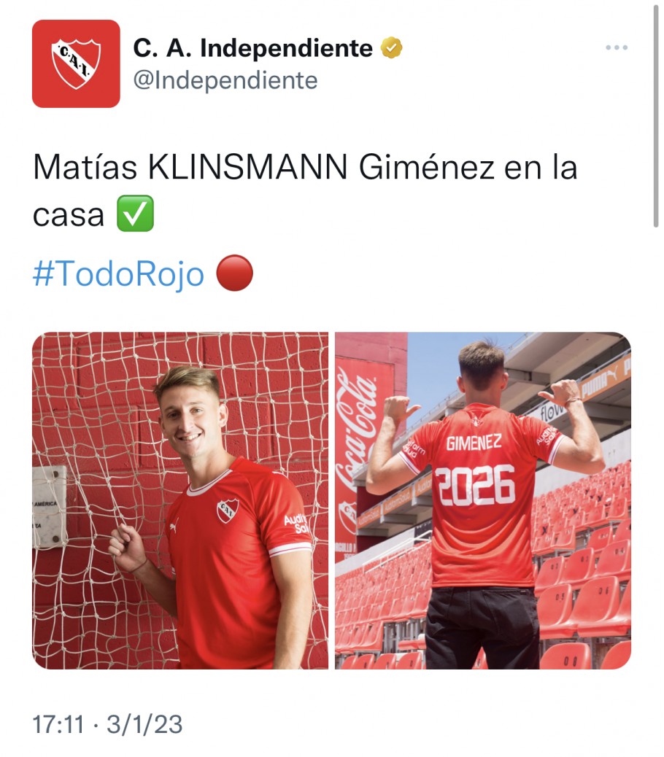
Task: Click the GIMENEZ name on the jersey
Action: (474, 443)
